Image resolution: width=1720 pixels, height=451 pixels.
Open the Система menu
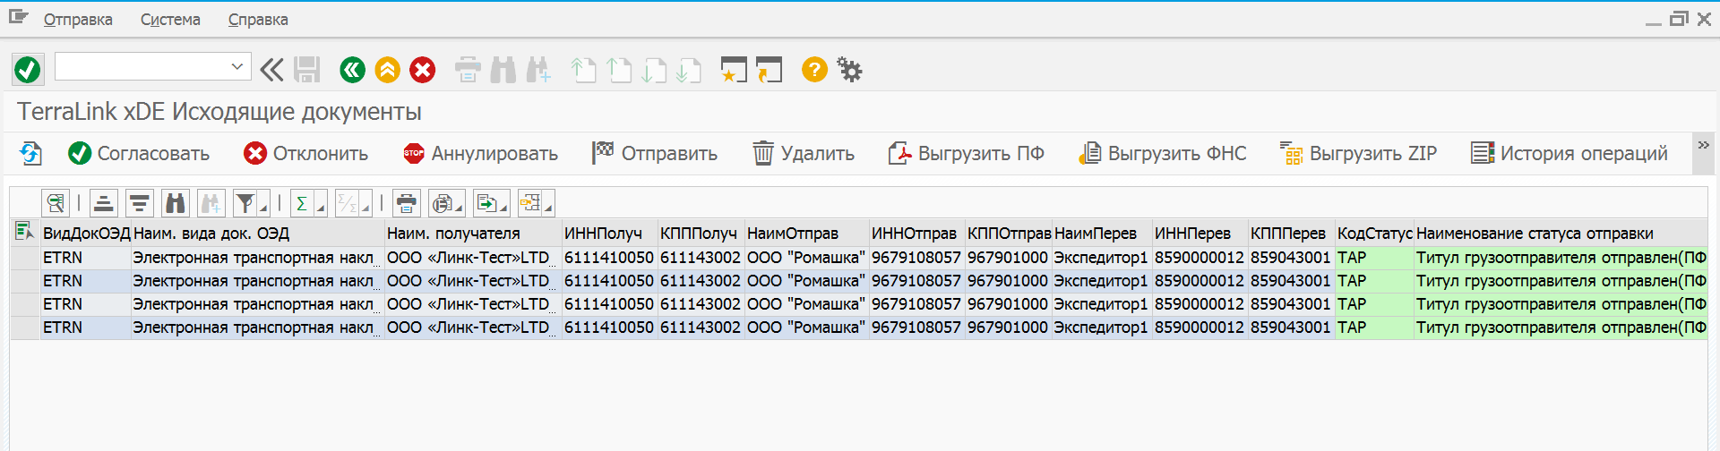coord(170,20)
